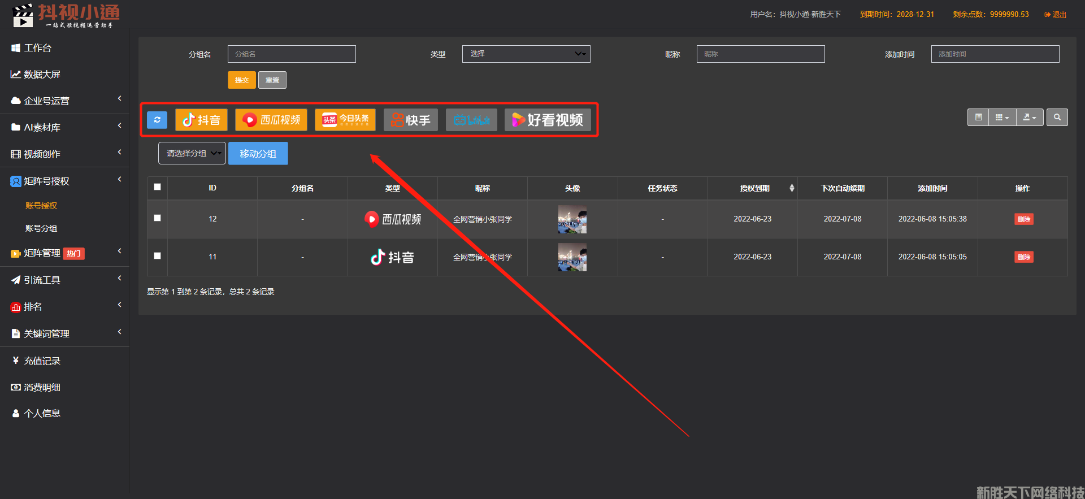Click 西瓜视频 type cell in row 12

(x=393, y=219)
